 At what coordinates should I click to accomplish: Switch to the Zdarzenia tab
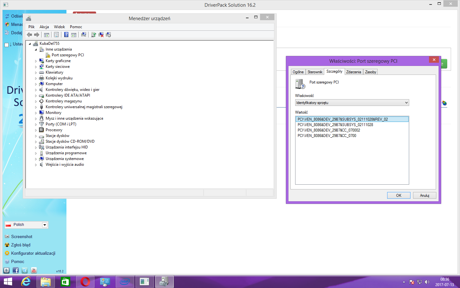[354, 72]
